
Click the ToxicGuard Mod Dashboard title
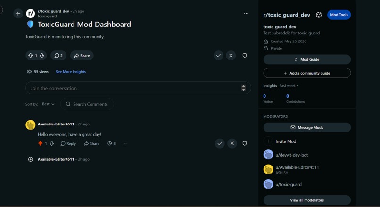click(84, 24)
